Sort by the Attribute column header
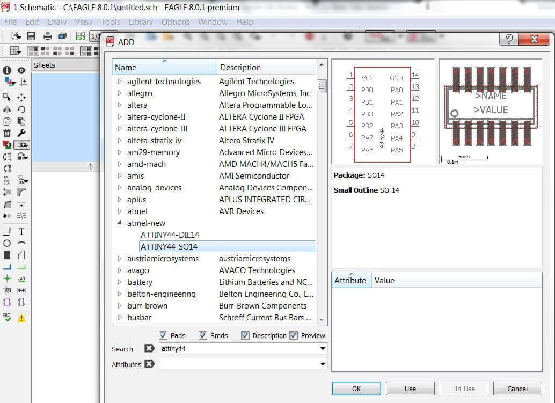The width and height of the screenshot is (555, 403). (351, 280)
